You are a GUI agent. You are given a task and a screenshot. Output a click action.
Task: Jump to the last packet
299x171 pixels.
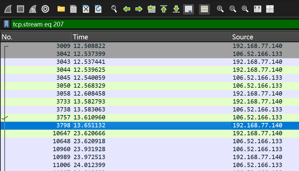[176, 9]
